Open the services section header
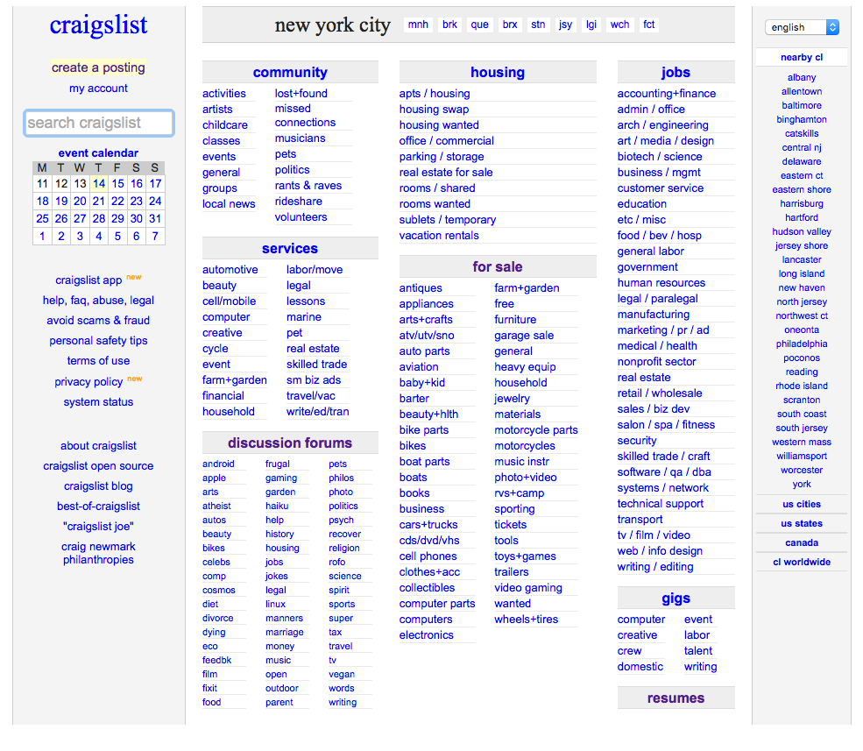Viewport: 863px width, 751px height. tap(290, 248)
